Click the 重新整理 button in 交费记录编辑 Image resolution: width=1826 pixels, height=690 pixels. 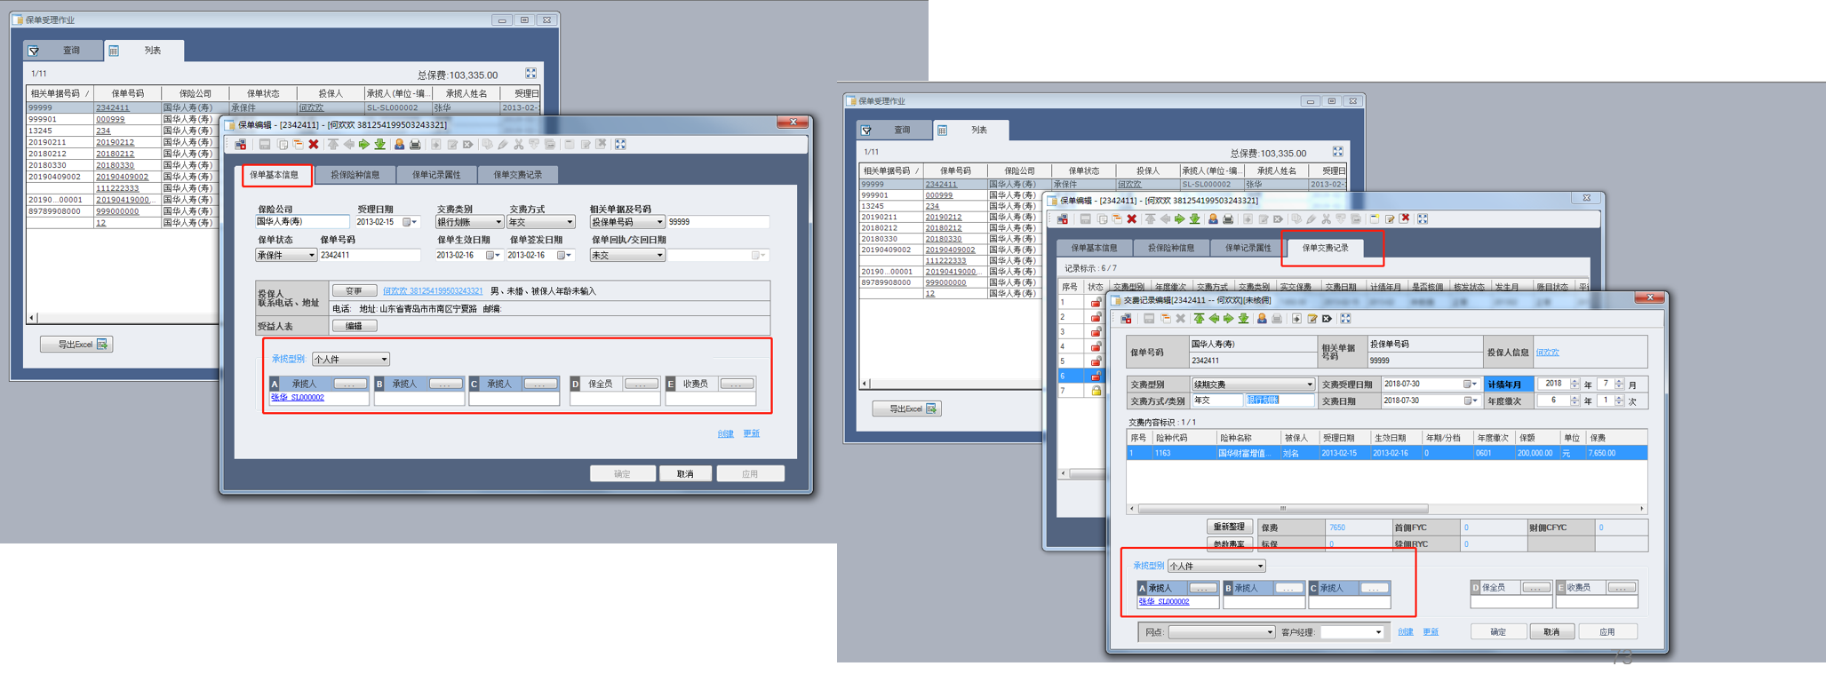tap(1229, 527)
